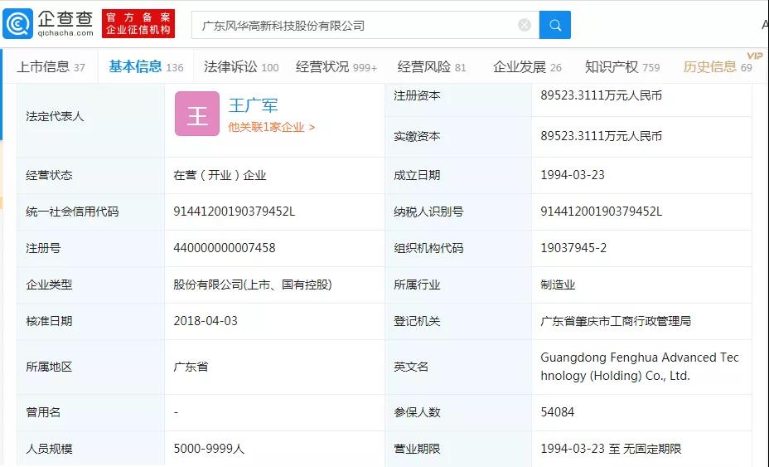The height and width of the screenshot is (467, 769).
Task: Open the 法律诉讼 tab
Action: click(x=241, y=67)
